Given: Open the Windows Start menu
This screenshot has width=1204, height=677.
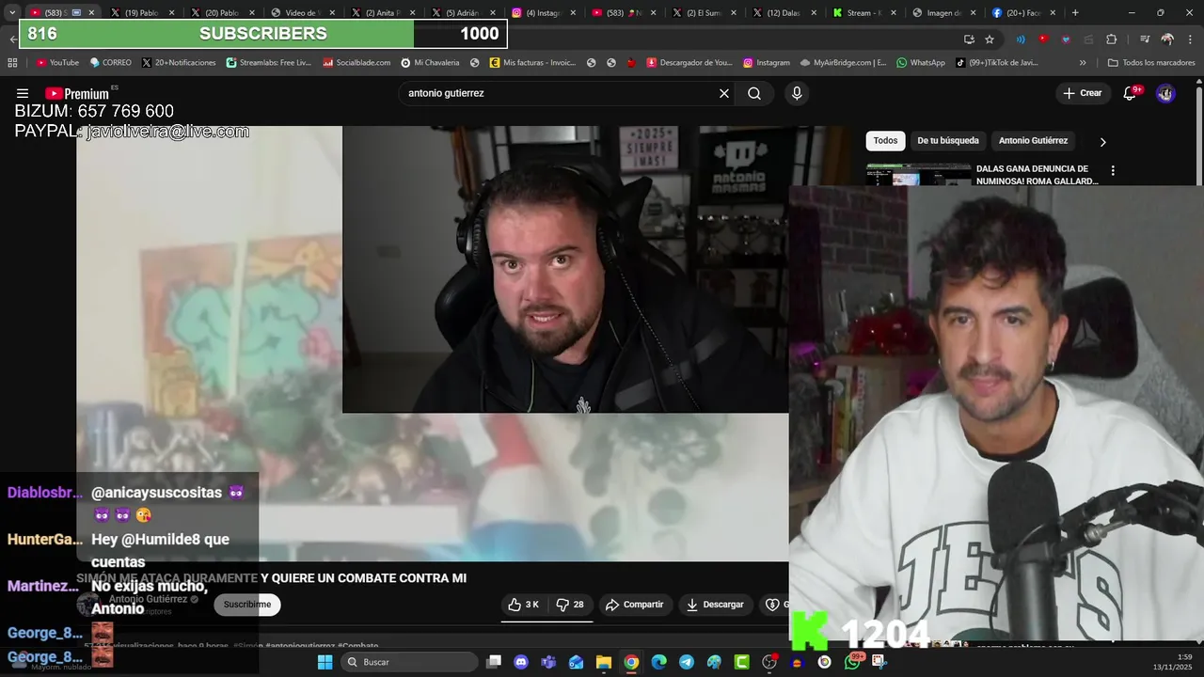Looking at the screenshot, I should [325, 662].
